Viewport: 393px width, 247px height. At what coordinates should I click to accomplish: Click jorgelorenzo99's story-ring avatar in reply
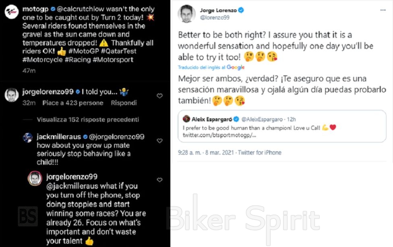tap(35, 178)
